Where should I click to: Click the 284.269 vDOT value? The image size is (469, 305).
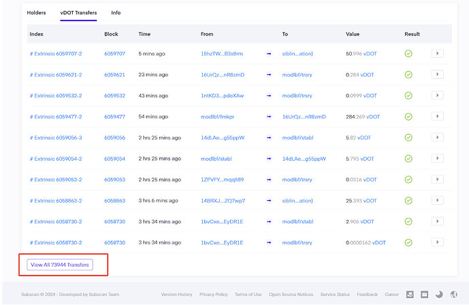tap(363, 116)
